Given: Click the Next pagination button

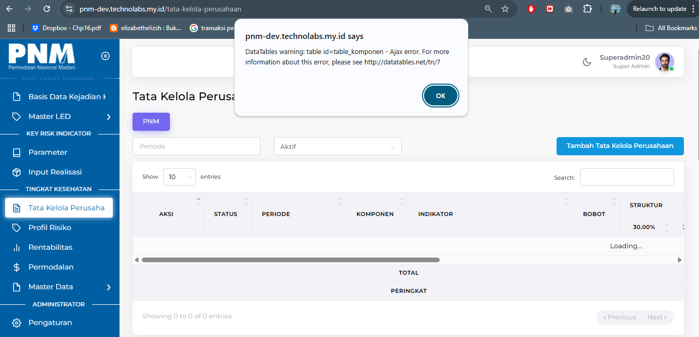Looking at the screenshot, I should 657,317.
